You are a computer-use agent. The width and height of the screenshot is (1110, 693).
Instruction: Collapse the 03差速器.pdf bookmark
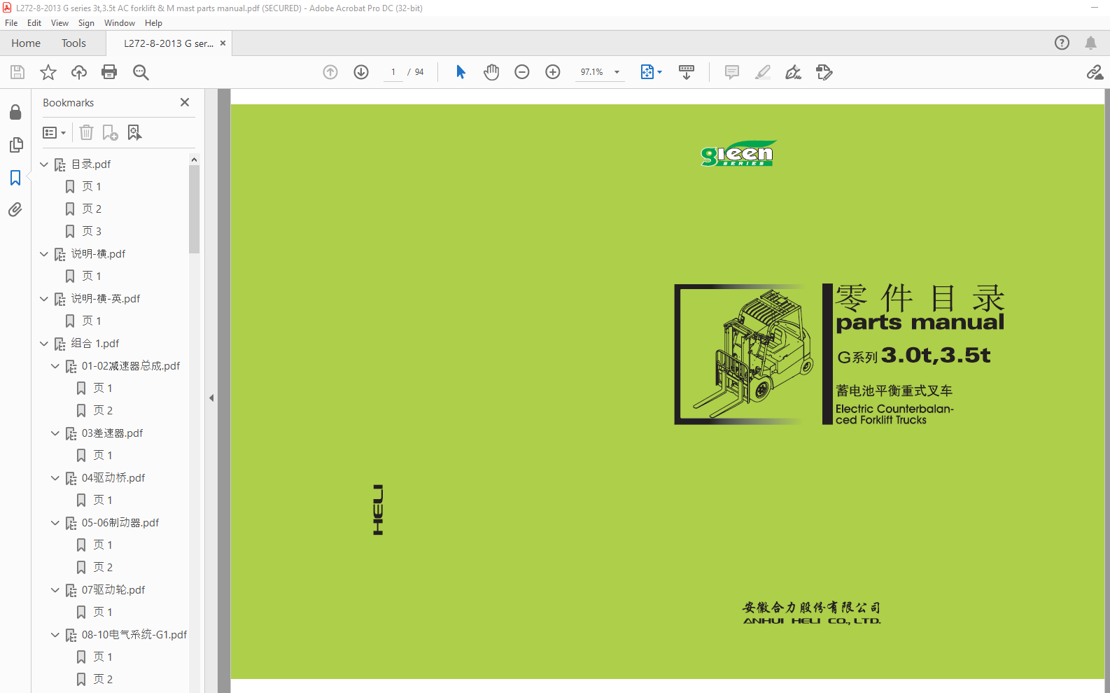pos(55,433)
